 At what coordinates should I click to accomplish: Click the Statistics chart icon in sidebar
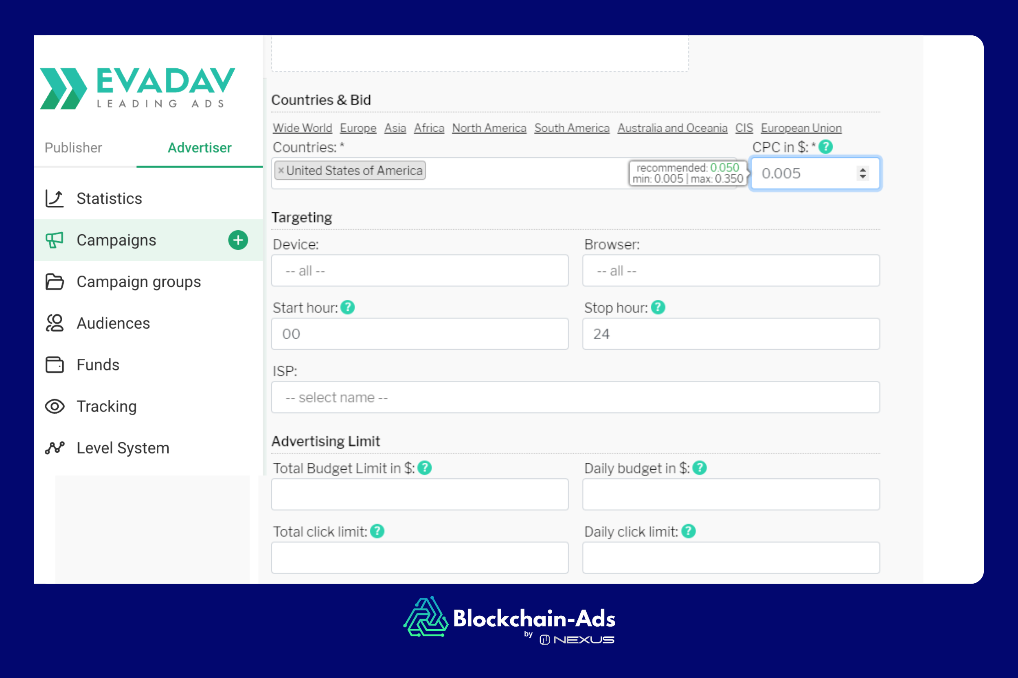click(55, 198)
